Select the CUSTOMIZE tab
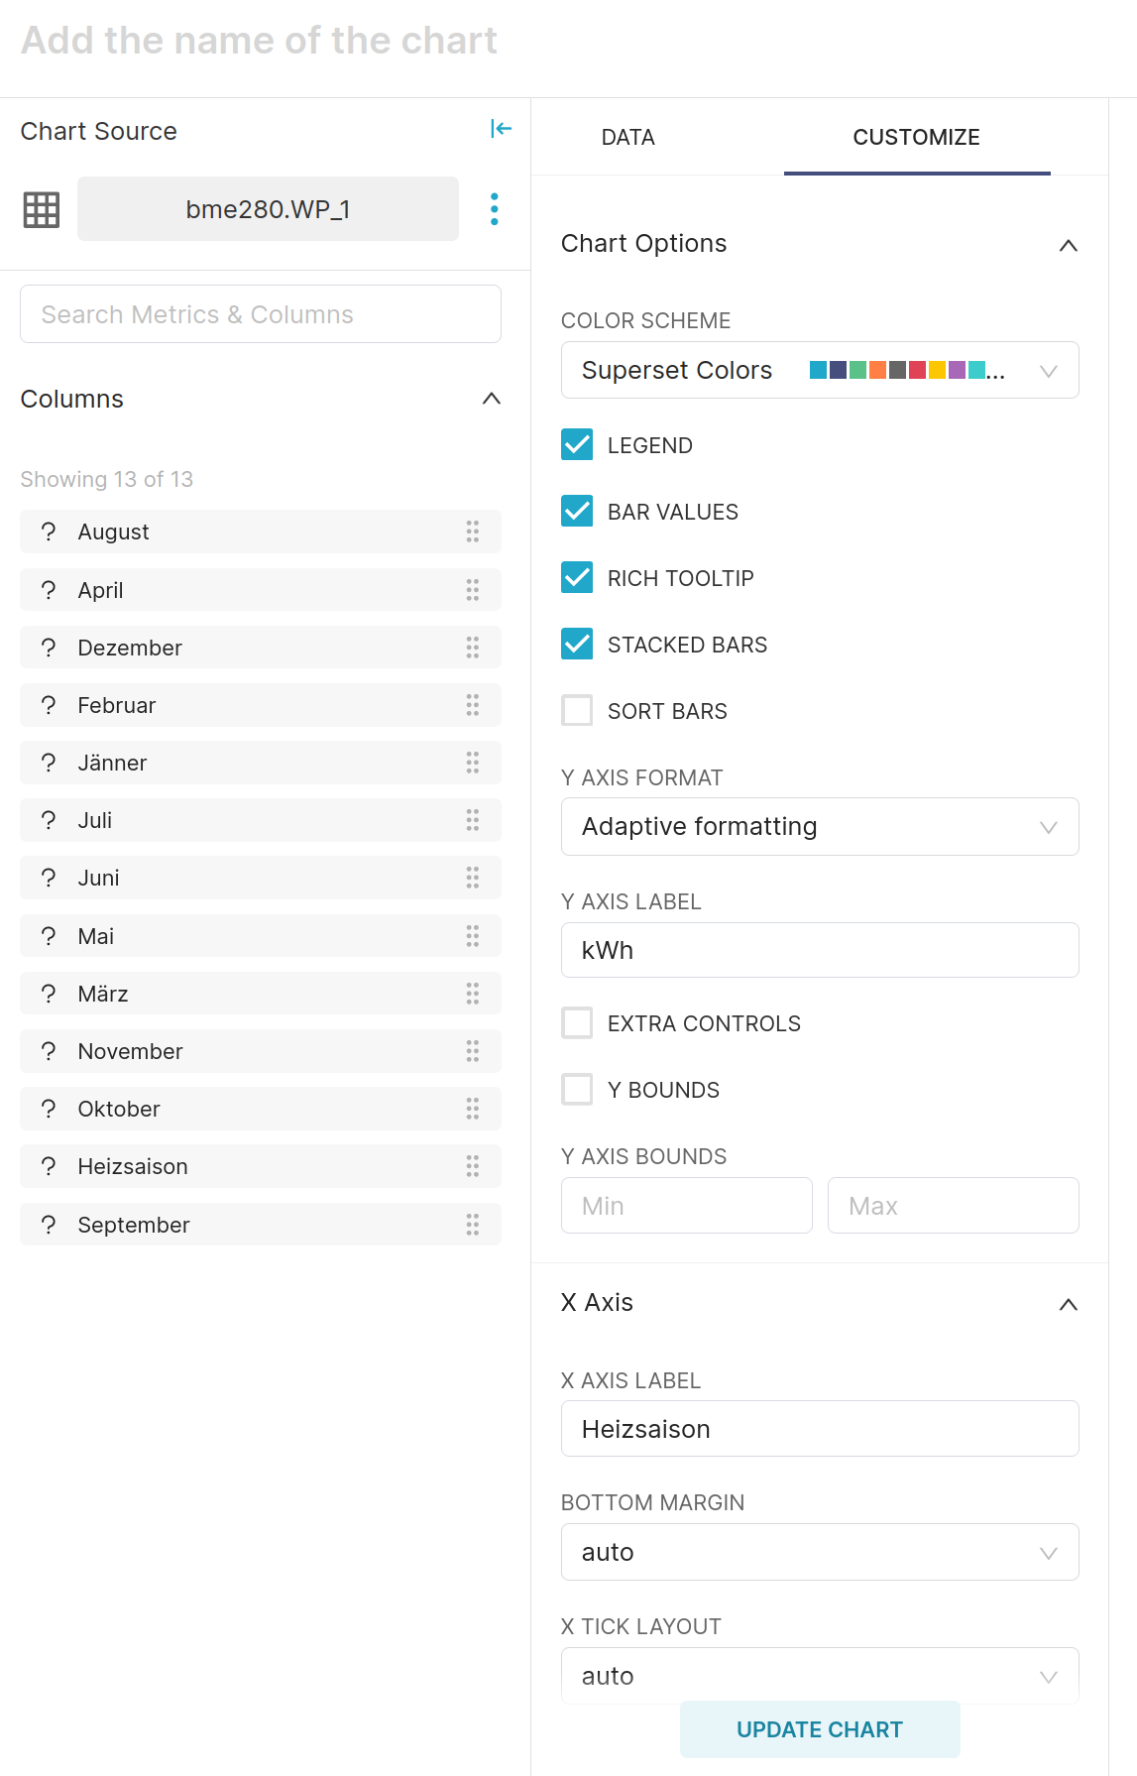1137x1776 pixels. (917, 137)
